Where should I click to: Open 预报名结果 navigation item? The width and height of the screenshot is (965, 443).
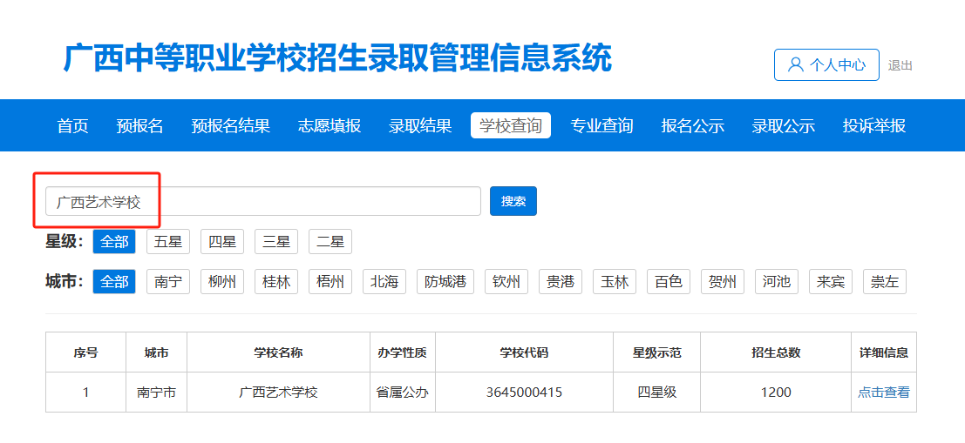pos(230,125)
